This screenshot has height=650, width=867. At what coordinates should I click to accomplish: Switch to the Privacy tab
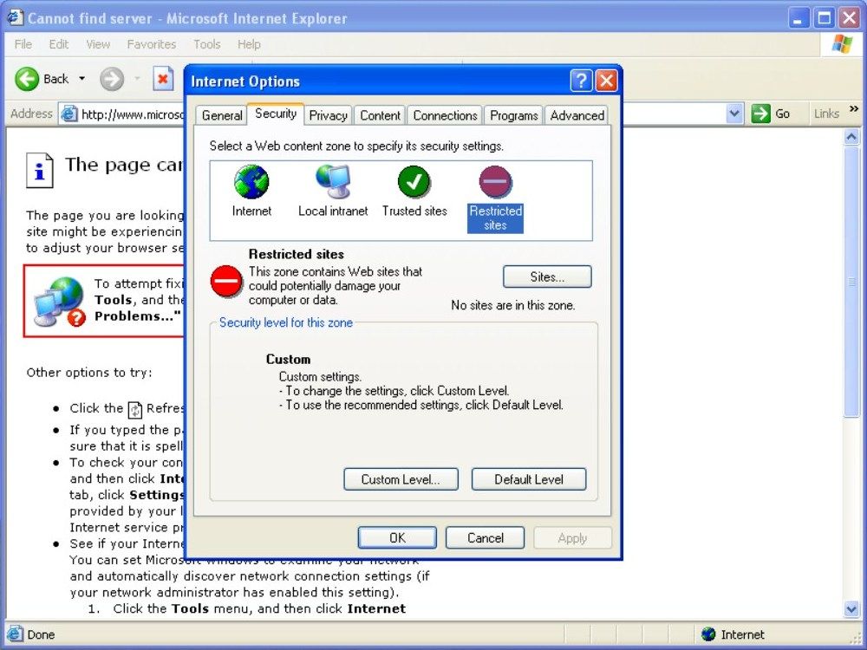pos(329,115)
